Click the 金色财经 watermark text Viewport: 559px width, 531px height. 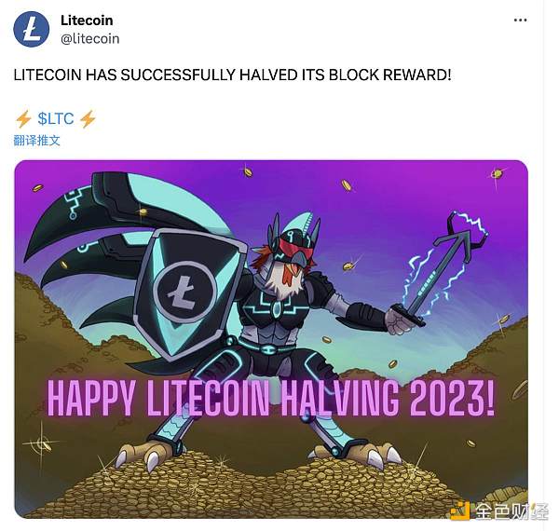click(x=511, y=511)
